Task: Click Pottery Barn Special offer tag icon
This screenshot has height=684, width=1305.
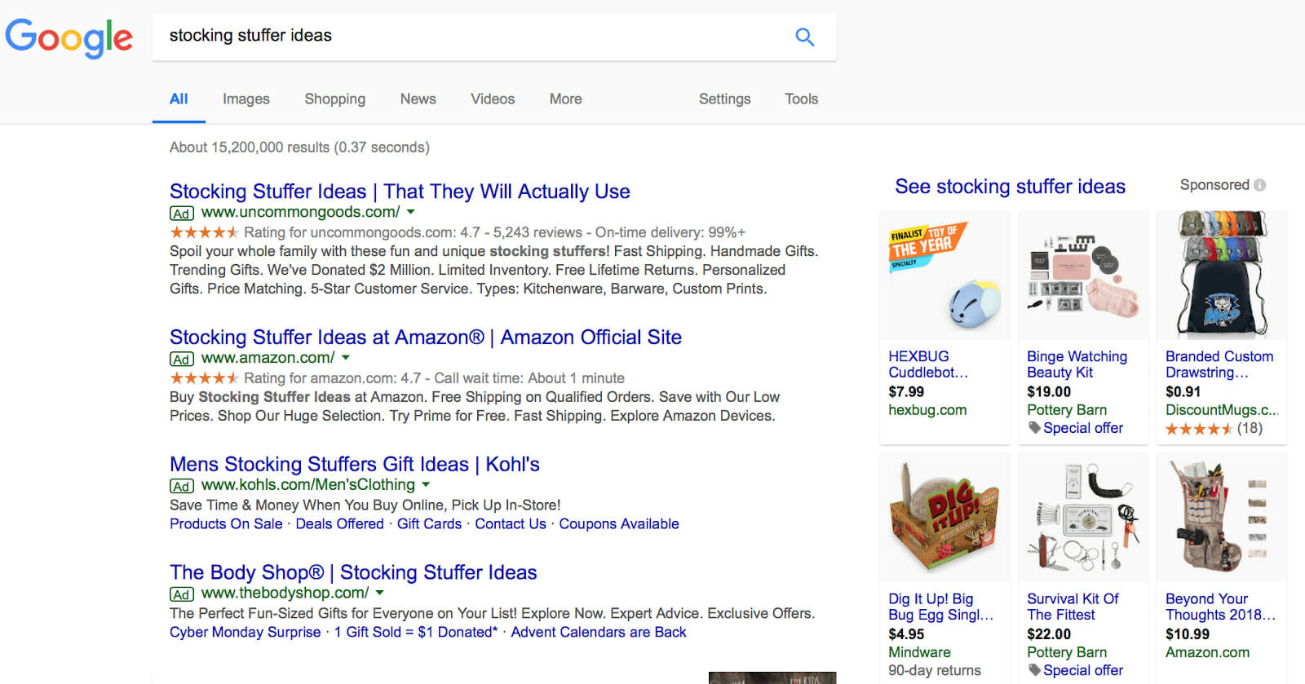Action: coord(1034,428)
